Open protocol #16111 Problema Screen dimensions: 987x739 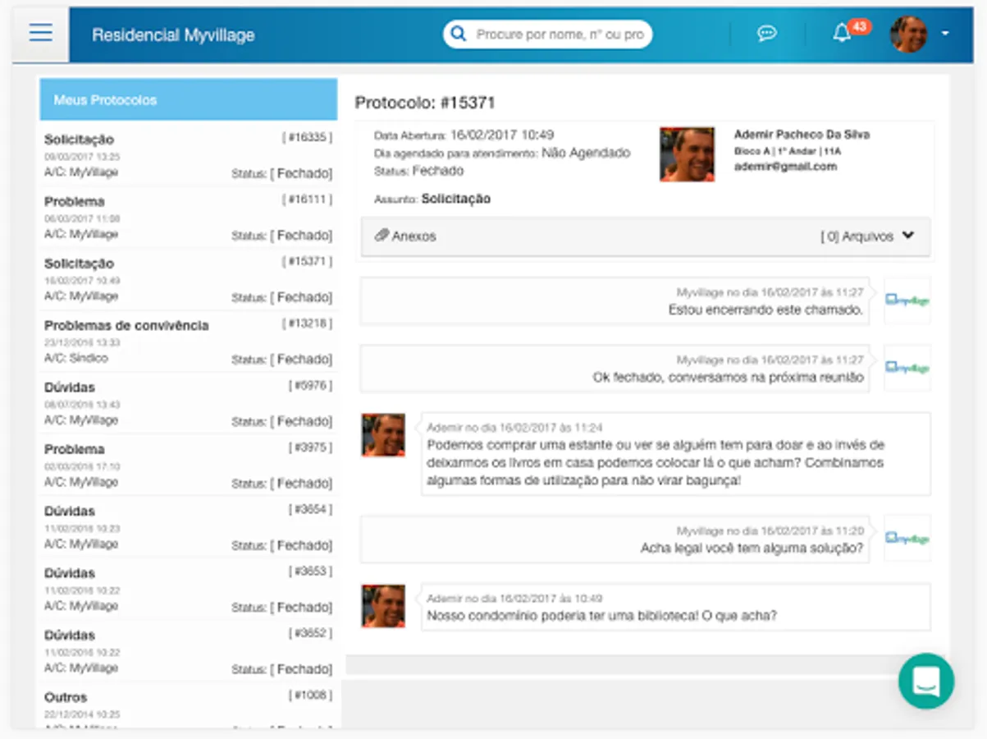(x=189, y=218)
